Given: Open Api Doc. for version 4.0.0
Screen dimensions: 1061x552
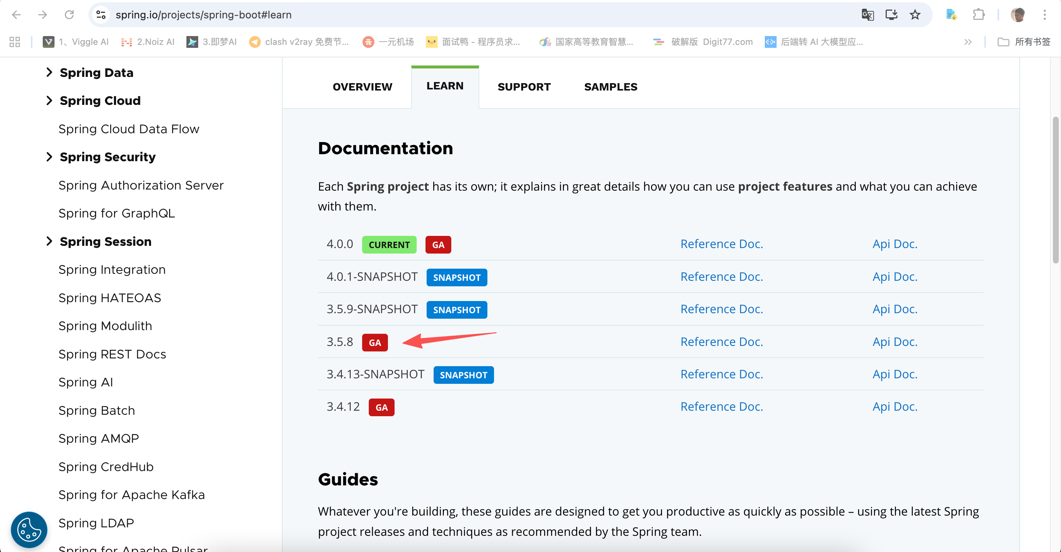Looking at the screenshot, I should pyautogui.click(x=894, y=244).
